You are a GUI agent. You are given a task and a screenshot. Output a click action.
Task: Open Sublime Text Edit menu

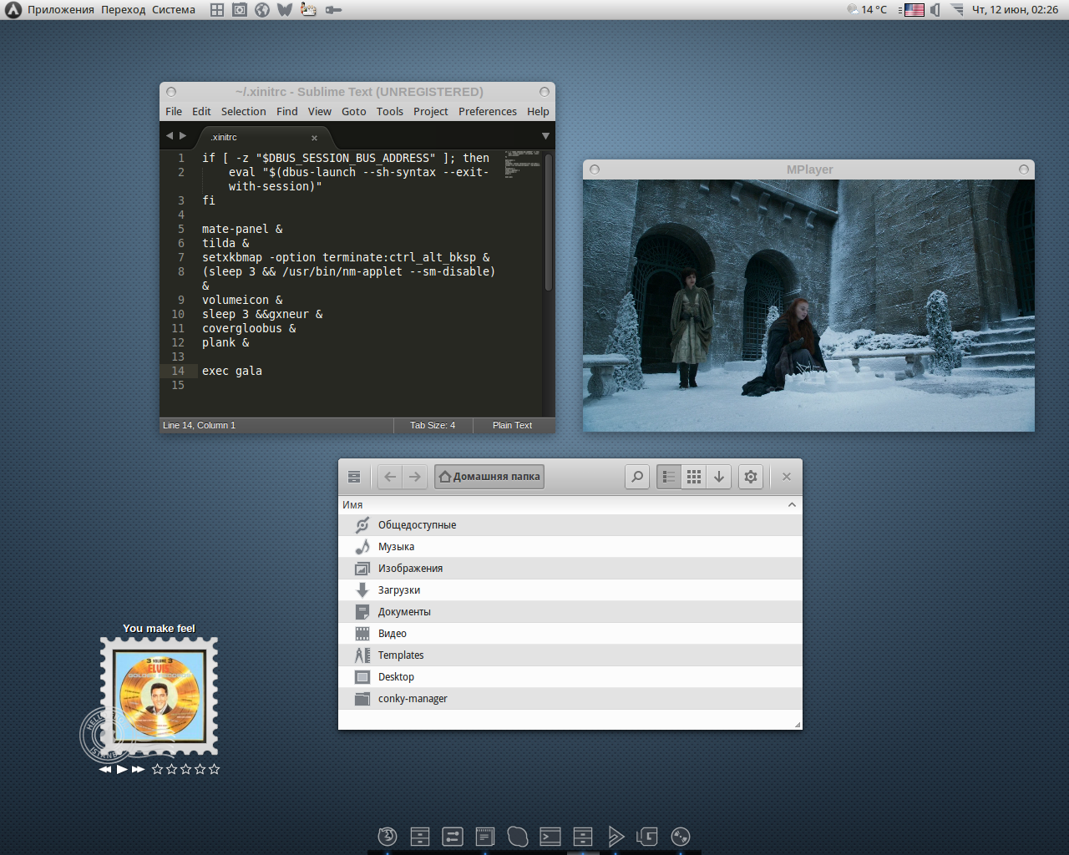tap(201, 111)
